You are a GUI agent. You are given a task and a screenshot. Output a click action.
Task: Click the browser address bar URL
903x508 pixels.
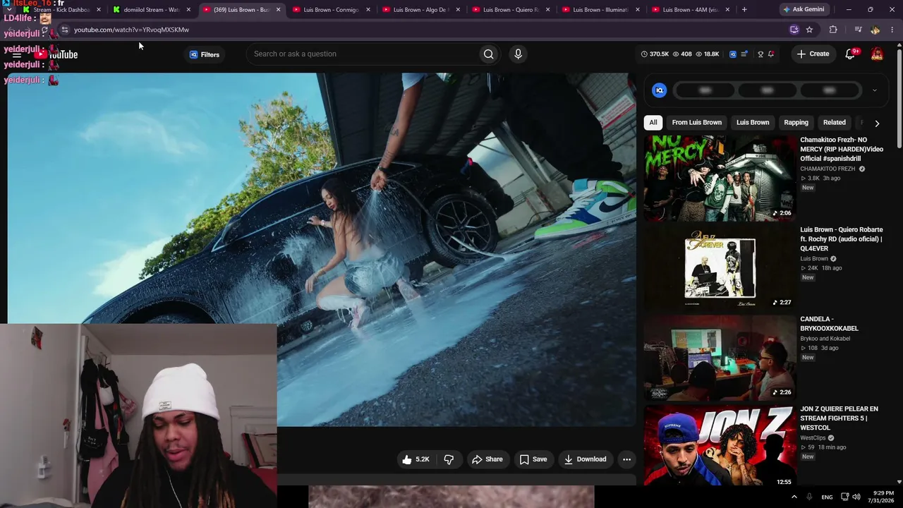(131, 30)
